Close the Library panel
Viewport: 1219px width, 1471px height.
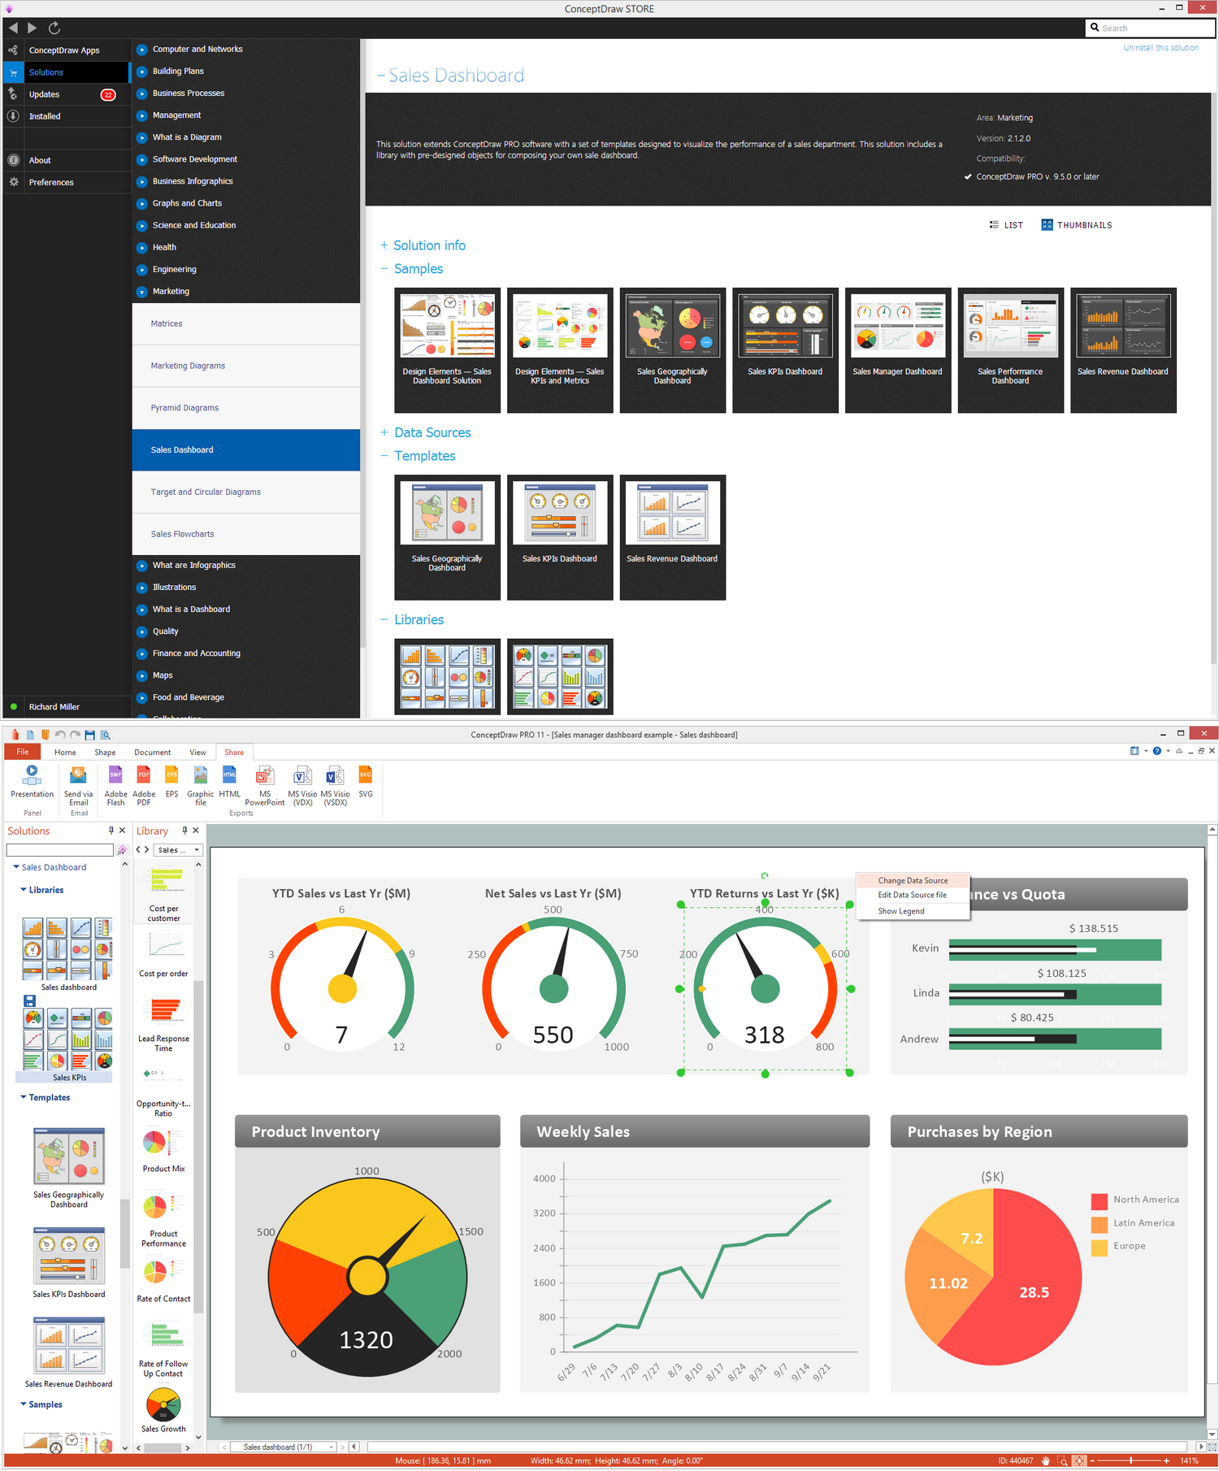click(x=196, y=831)
